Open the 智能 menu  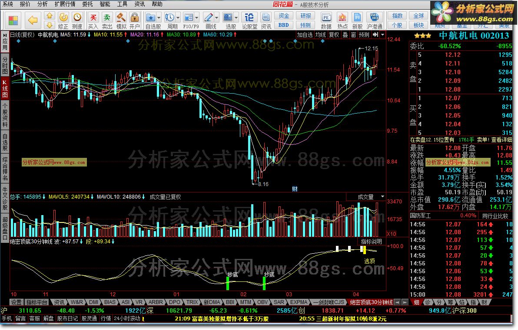tap(105, 4)
